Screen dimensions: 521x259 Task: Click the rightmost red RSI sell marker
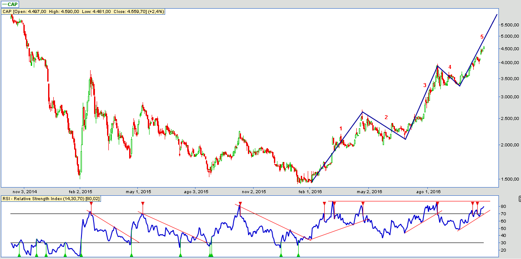477,203
